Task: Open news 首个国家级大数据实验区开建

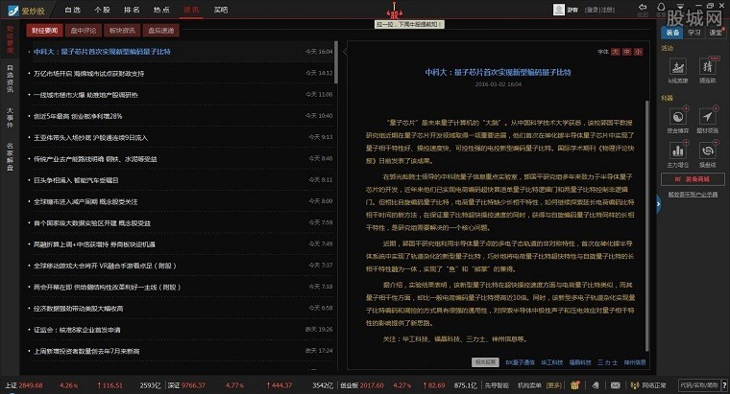Action: click(92, 223)
